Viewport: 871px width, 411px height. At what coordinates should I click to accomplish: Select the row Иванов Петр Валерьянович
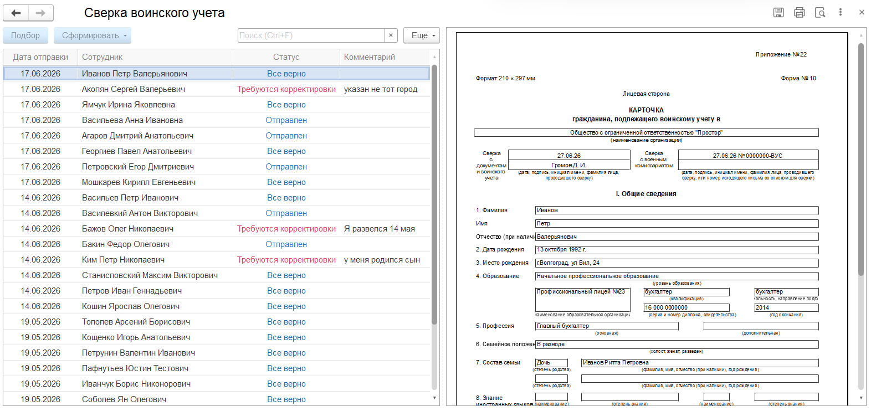[x=217, y=74]
